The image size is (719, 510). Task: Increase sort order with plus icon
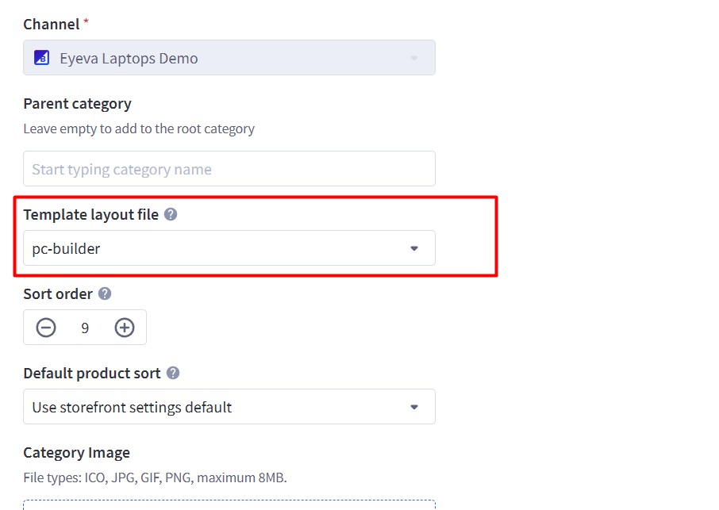click(125, 328)
